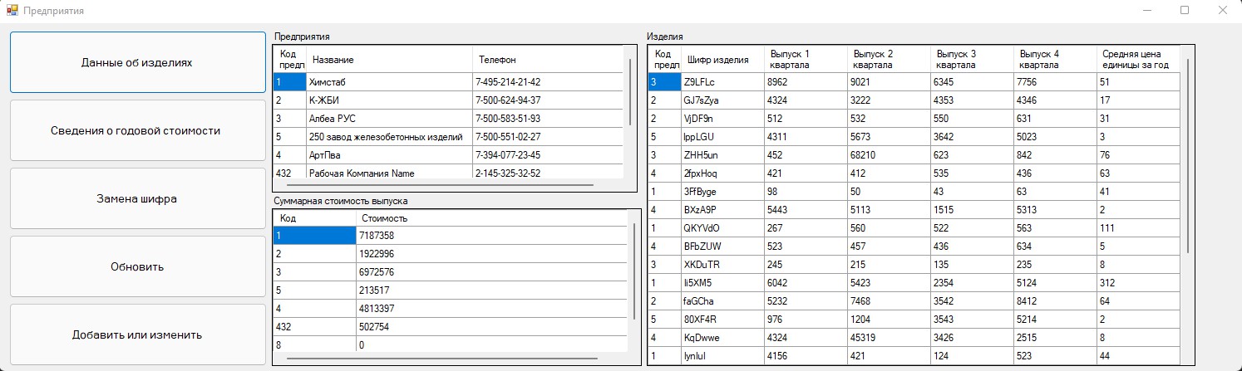
Task: Click the application icon in title bar
Action: pos(12,11)
